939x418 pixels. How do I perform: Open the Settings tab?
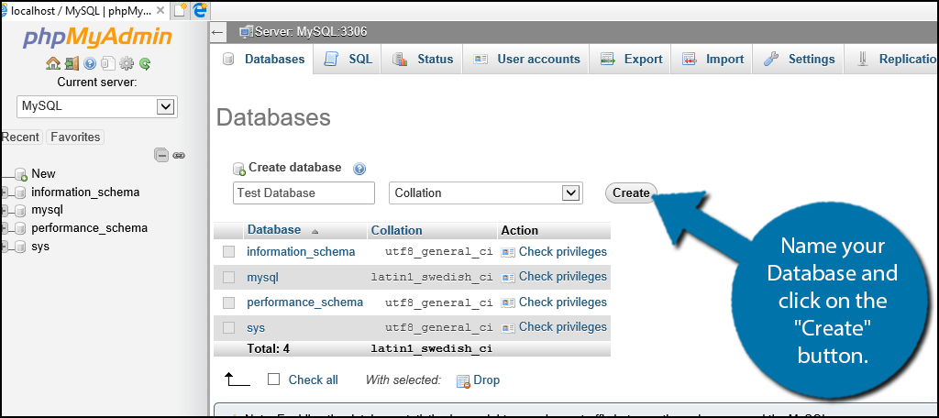[799, 60]
